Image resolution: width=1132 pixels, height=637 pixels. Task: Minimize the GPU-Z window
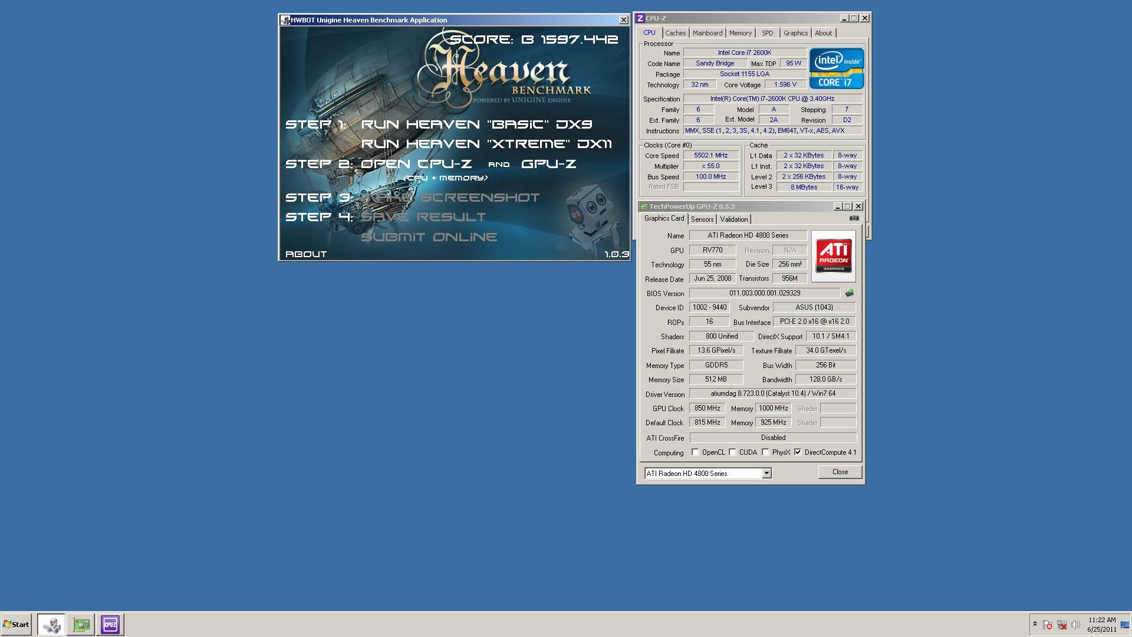[837, 206]
